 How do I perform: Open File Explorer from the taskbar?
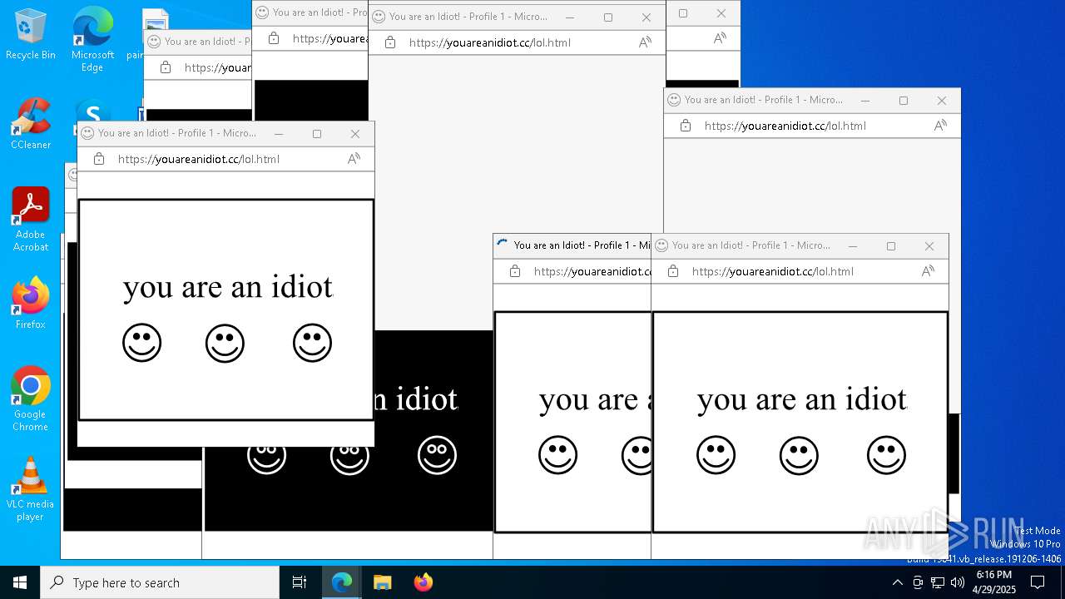(x=382, y=582)
